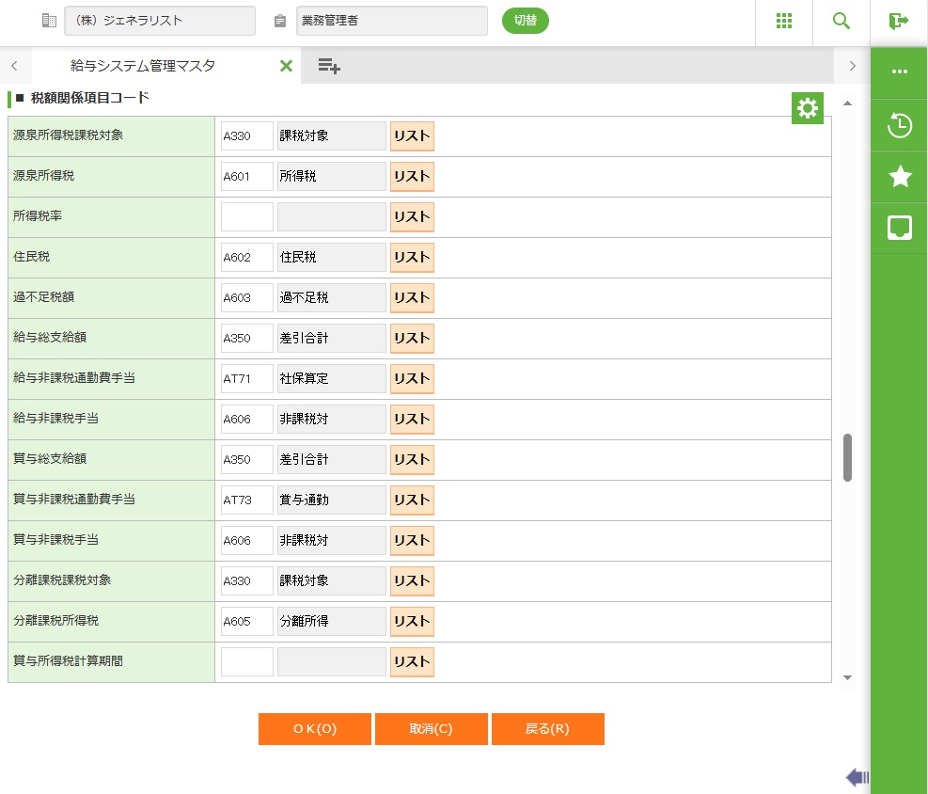Click the search magnifier icon
928x794 pixels.
(841, 22)
